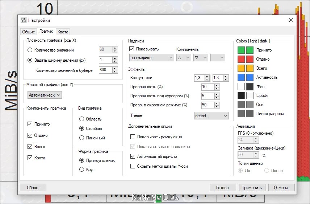Uncheck the Квота graph component checkbox
The width and height of the screenshot is (310, 204).
click(30, 158)
